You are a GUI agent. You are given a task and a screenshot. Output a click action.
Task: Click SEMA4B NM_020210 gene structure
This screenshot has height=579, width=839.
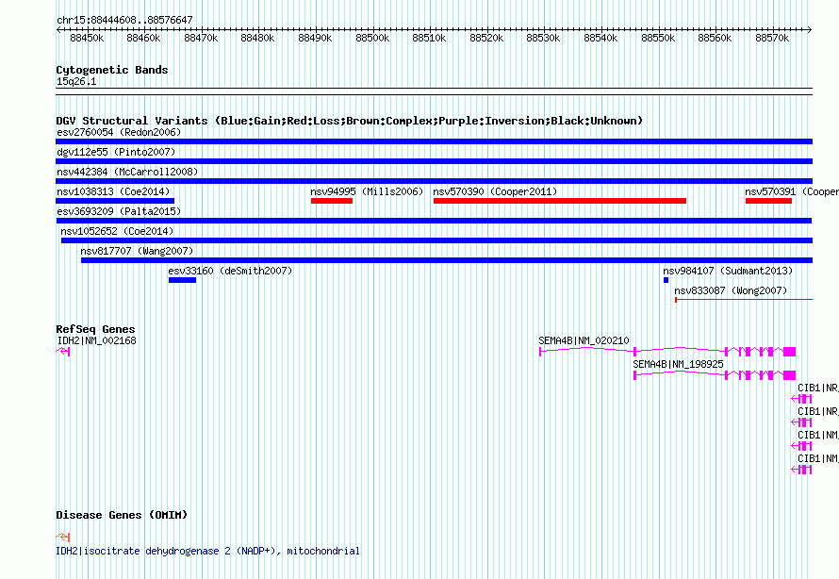(x=667, y=352)
